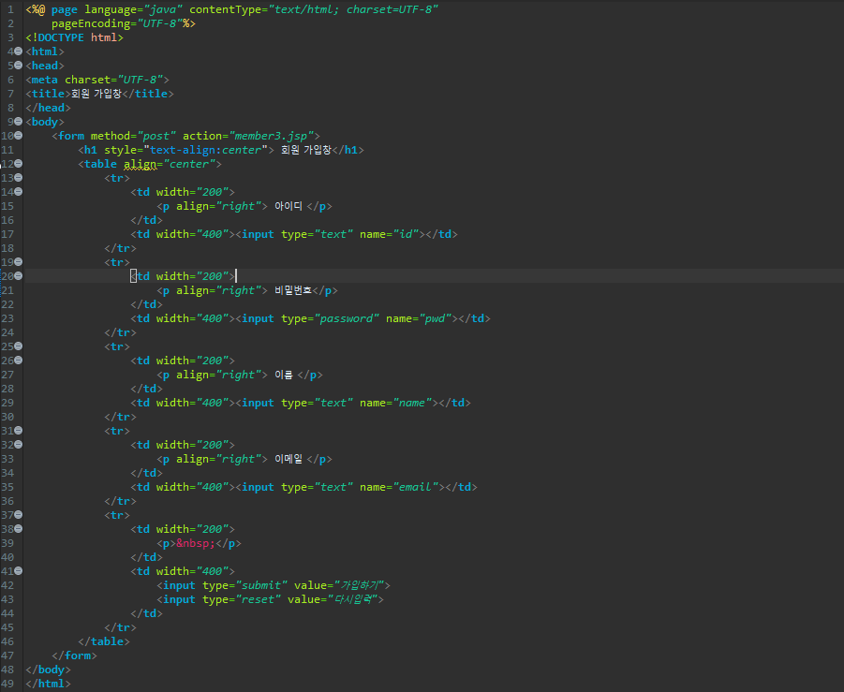Screen dimensions: 844x692
Task: Click the &nbsp; entity on line 39
Action: (196, 543)
